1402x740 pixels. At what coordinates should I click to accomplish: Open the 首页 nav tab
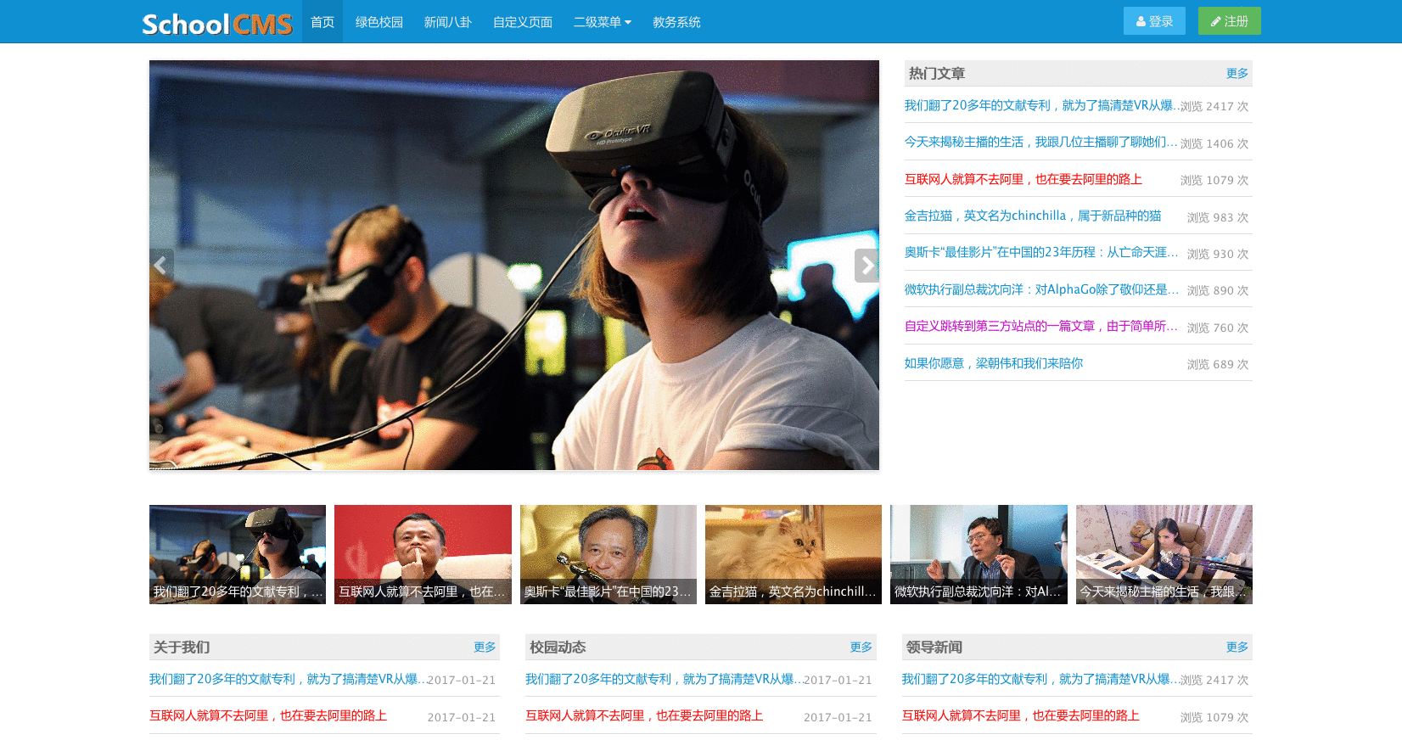click(x=322, y=22)
